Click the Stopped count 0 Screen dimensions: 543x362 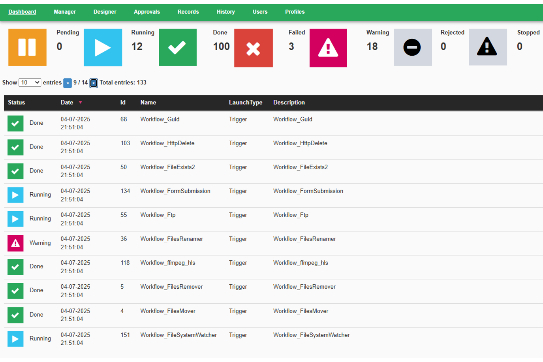coord(520,47)
